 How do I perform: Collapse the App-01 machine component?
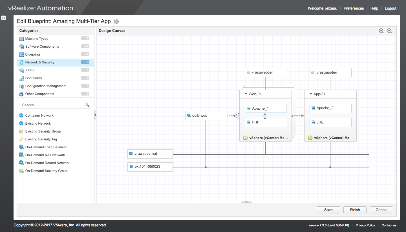[311, 94]
